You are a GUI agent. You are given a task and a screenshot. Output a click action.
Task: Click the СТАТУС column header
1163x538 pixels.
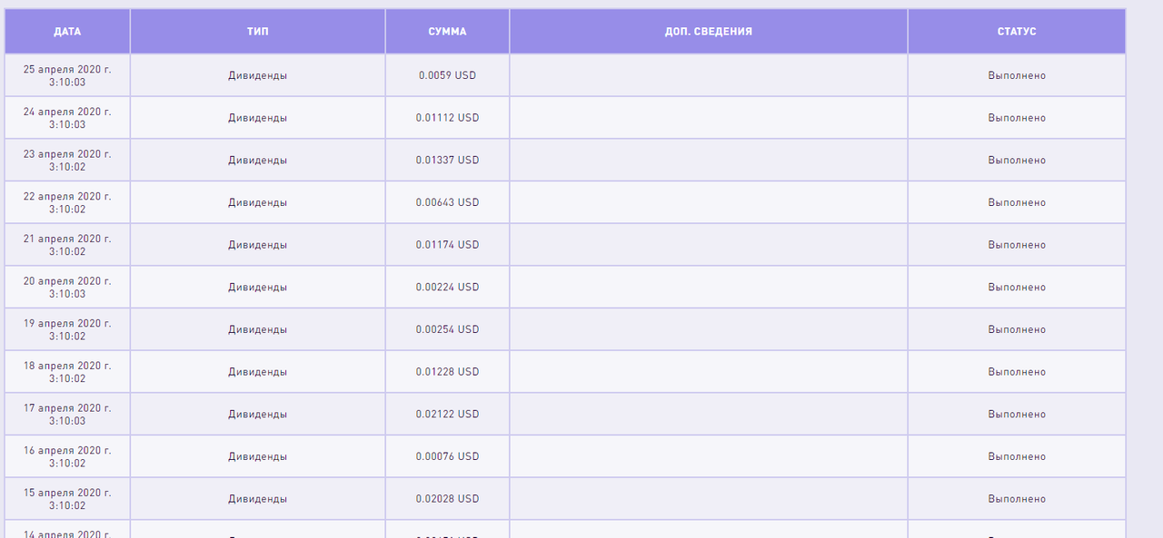1016,32
